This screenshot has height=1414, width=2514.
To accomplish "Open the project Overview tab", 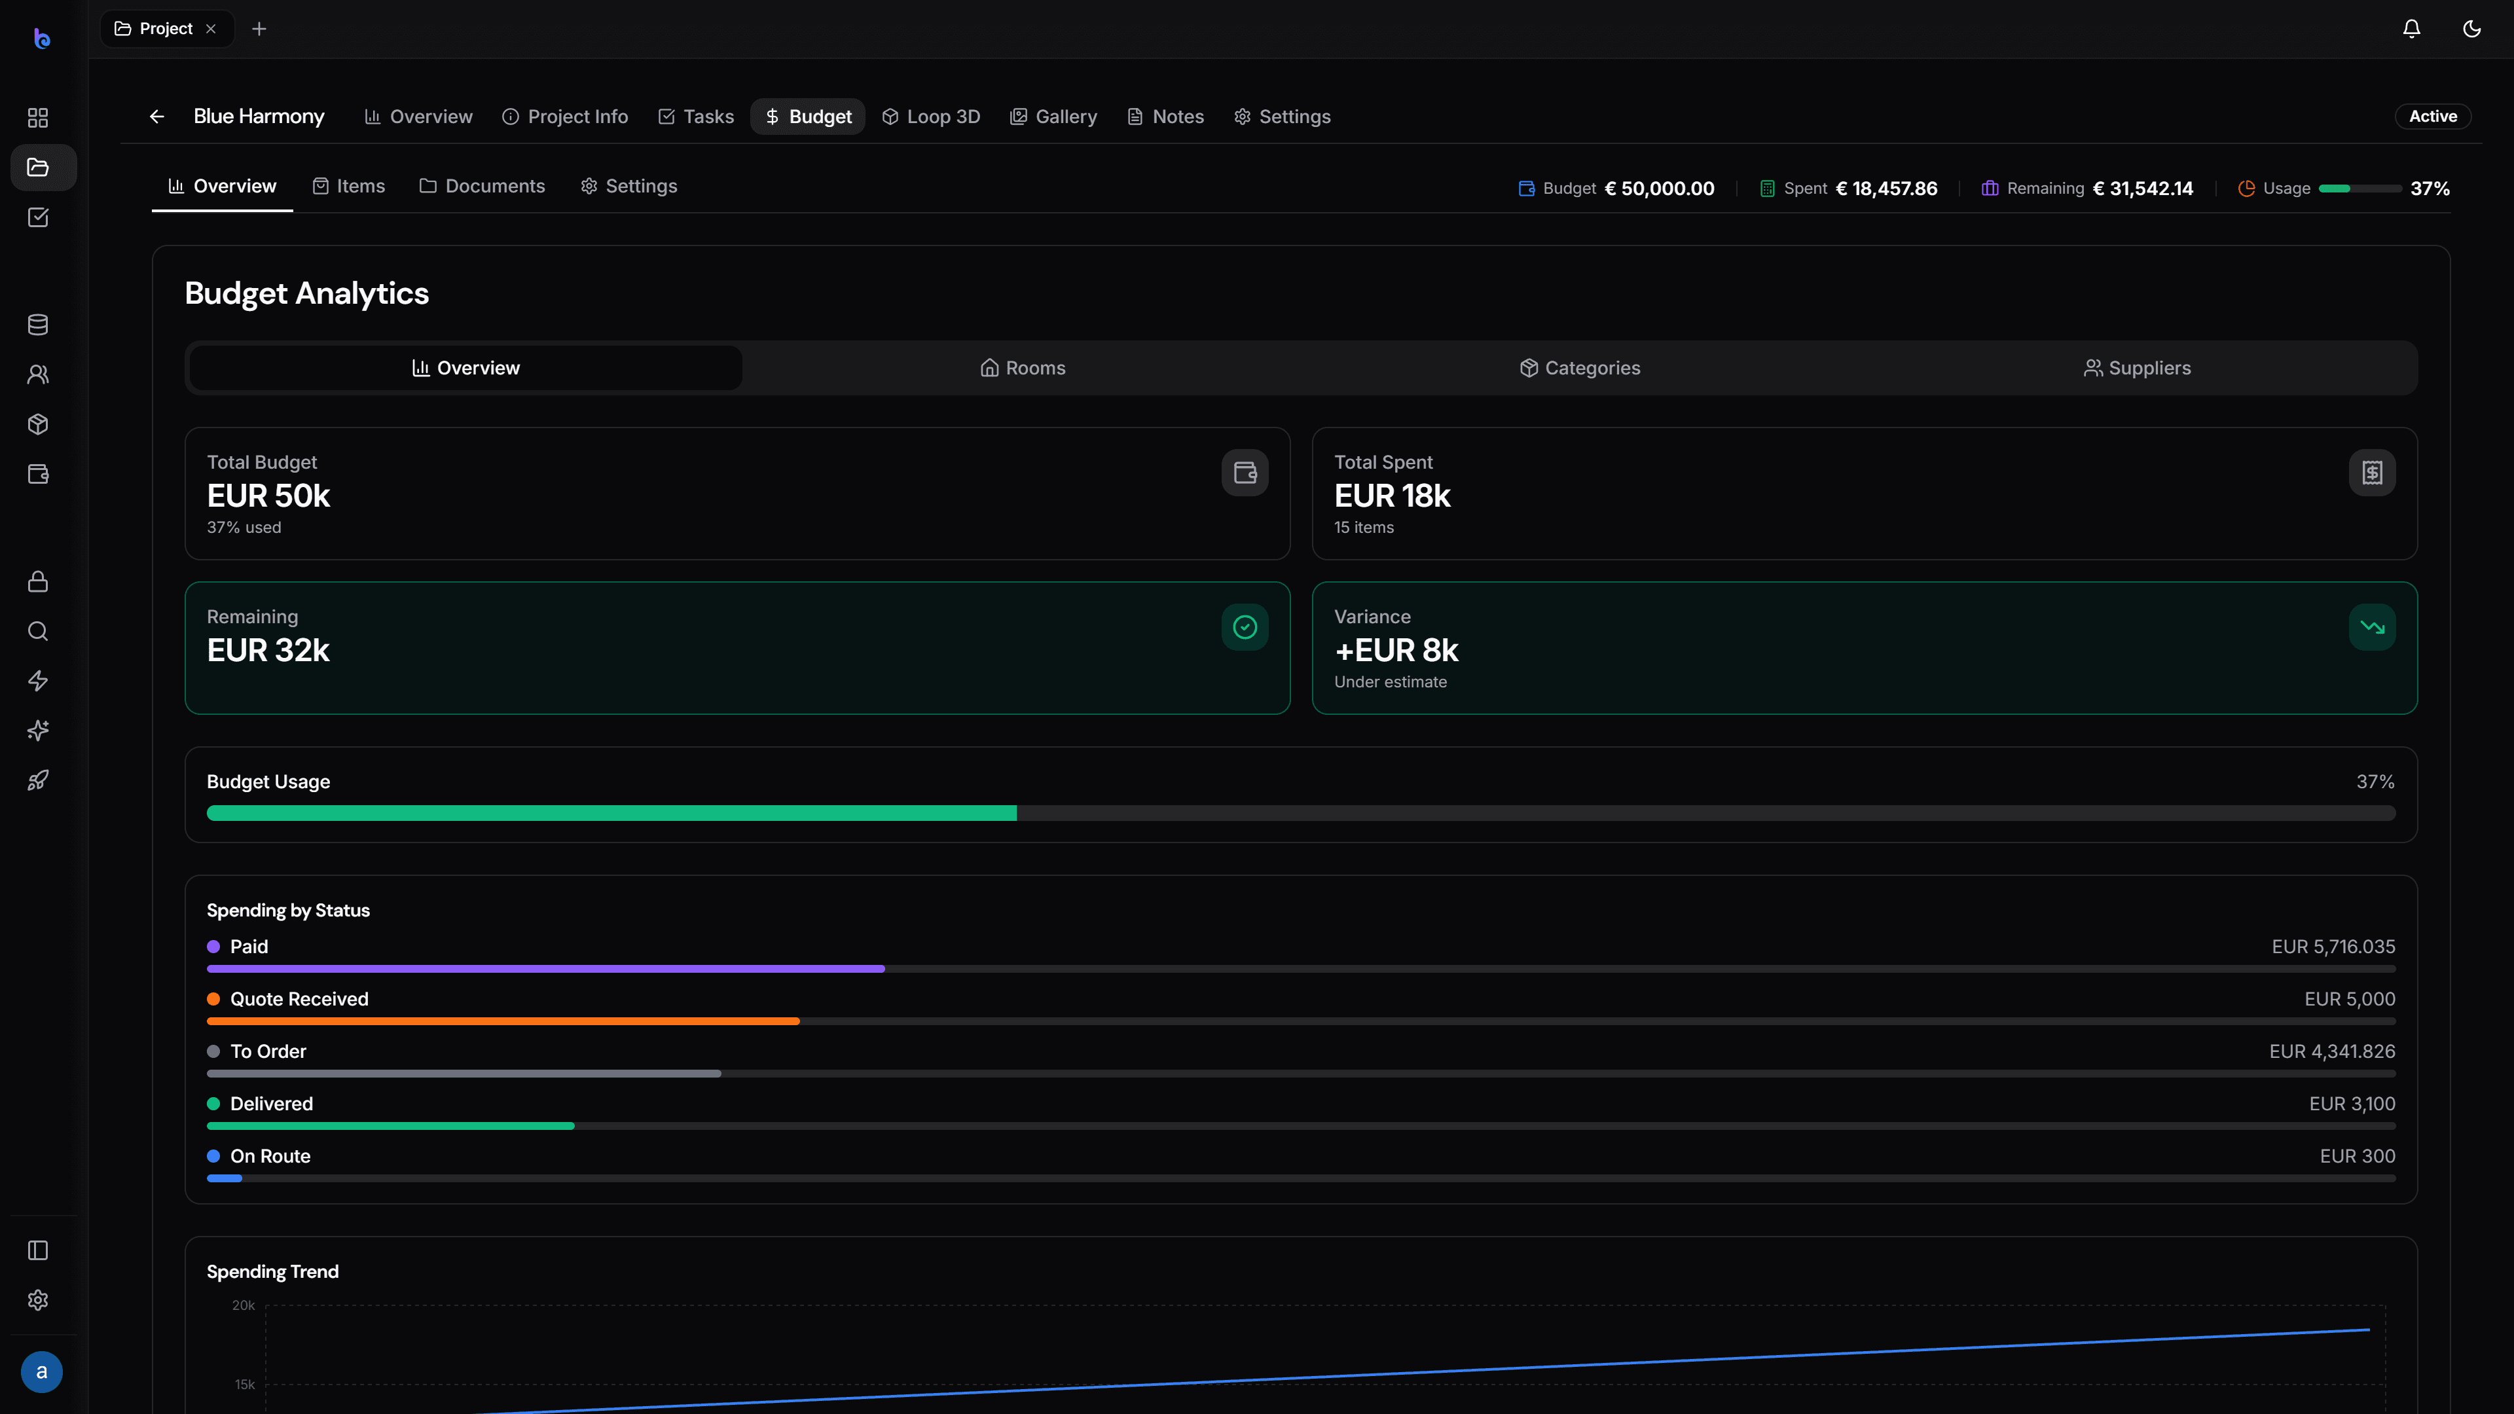I will [x=419, y=117].
